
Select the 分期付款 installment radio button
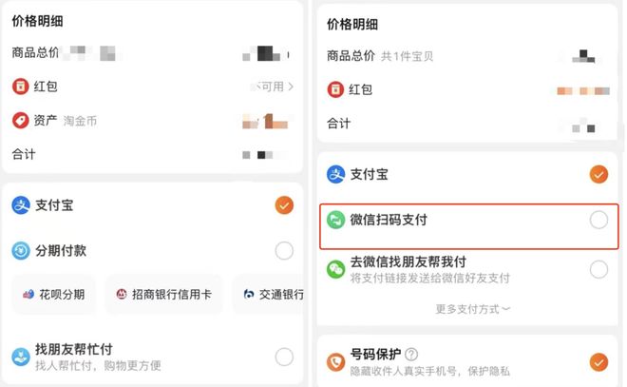[284, 251]
